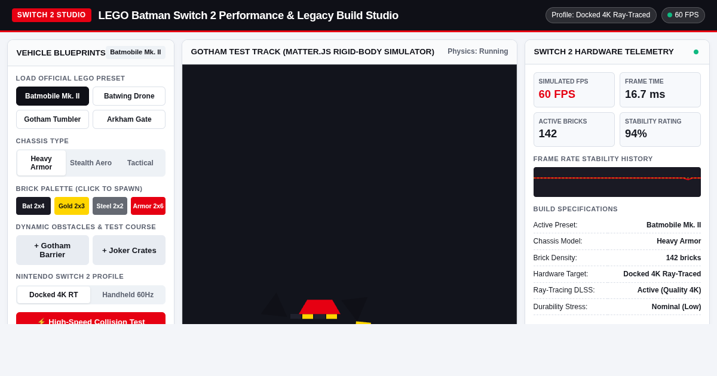Screen dimensions: 717x376
Task: Click the frame rate stability history graph
Action: [x=617, y=182]
